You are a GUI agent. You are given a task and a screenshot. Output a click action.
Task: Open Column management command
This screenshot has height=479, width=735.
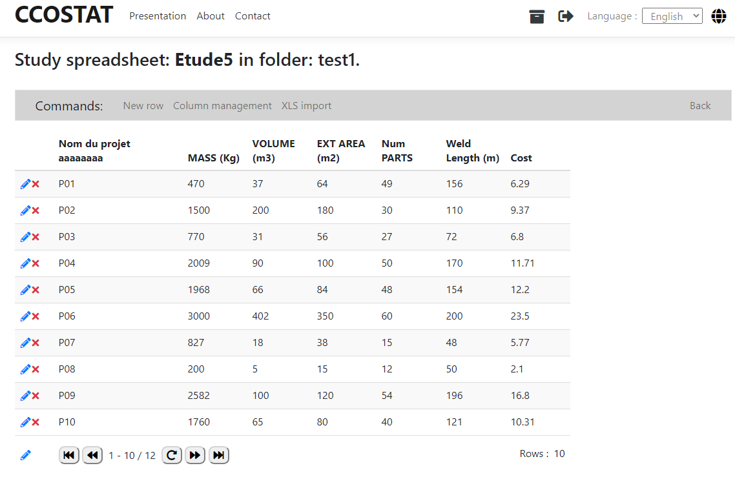[222, 106]
